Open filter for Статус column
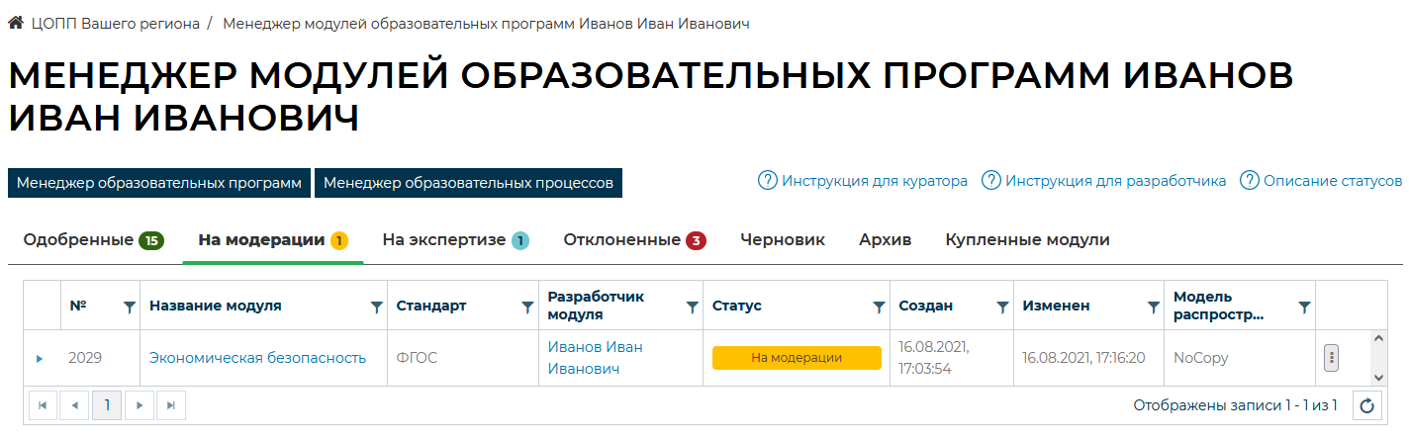Image resolution: width=1409 pixels, height=440 pixels. click(x=879, y=308)
